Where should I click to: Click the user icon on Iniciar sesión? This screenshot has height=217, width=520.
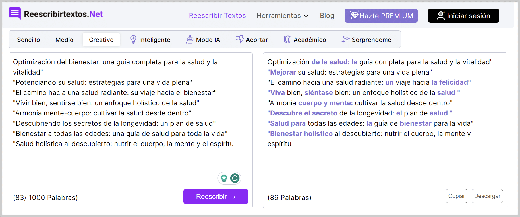tap(441, 15)
